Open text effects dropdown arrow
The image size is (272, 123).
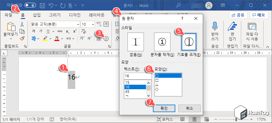click(38, 39)
